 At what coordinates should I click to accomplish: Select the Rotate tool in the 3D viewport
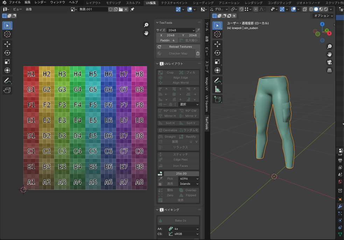[217, 53]
